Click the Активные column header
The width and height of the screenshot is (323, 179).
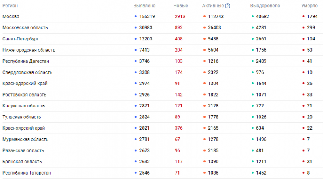pyautogui.click(x=213, y=6)
